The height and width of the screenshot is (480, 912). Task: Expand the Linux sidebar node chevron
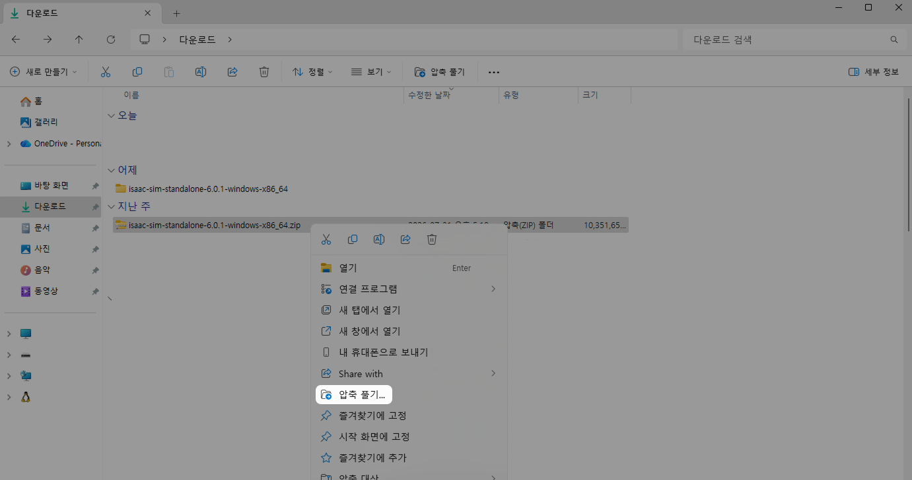tap(9, 397)
